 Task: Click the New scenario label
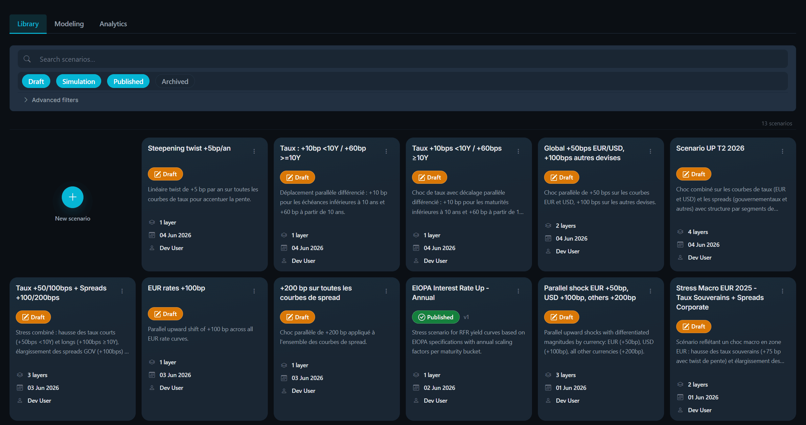point(73,219)
